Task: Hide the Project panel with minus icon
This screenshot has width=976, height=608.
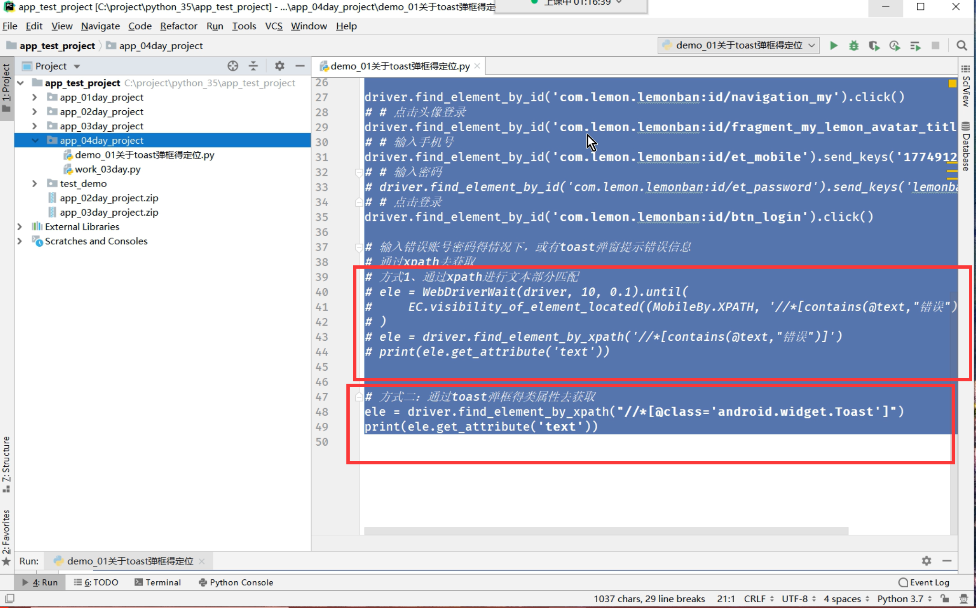Action: [x=300, y=66]
